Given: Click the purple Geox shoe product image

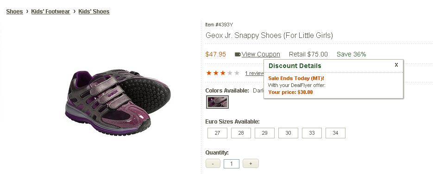Looking at the screenshot, I should [x=118, y=101].
